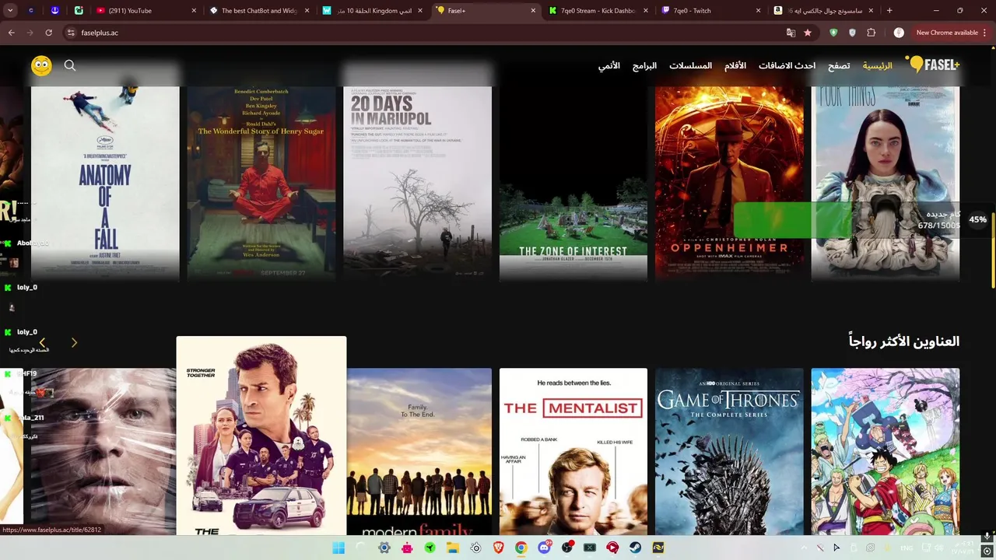Open the Chrome profile avatar

click(x=899, y=33)
